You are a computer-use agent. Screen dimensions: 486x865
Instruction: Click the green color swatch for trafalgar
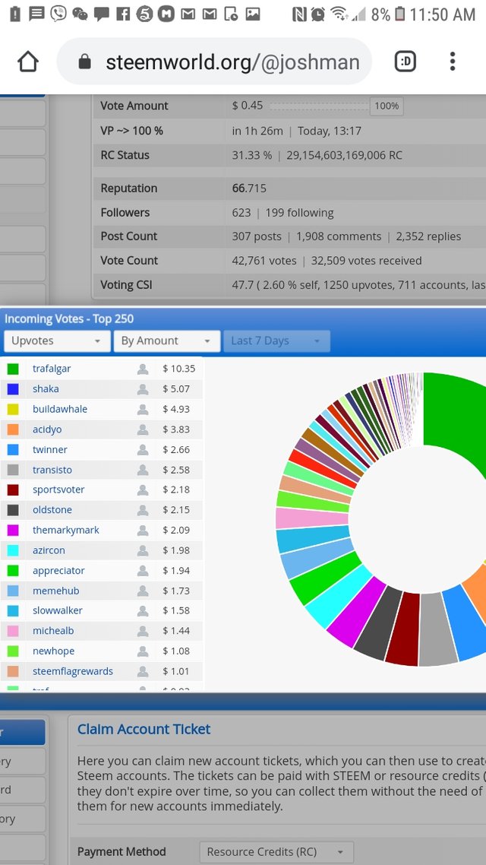pyautogui.click(x=13, y=369)
